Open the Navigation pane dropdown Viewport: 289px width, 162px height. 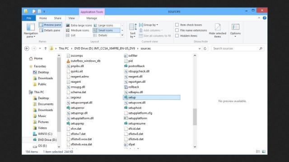tap(31, 31)
